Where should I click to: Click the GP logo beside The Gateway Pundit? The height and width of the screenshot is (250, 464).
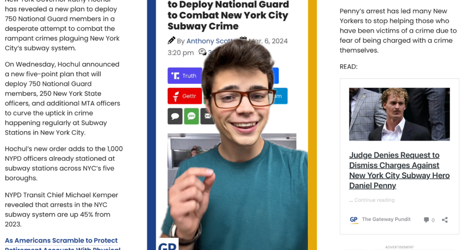(354, 219)
